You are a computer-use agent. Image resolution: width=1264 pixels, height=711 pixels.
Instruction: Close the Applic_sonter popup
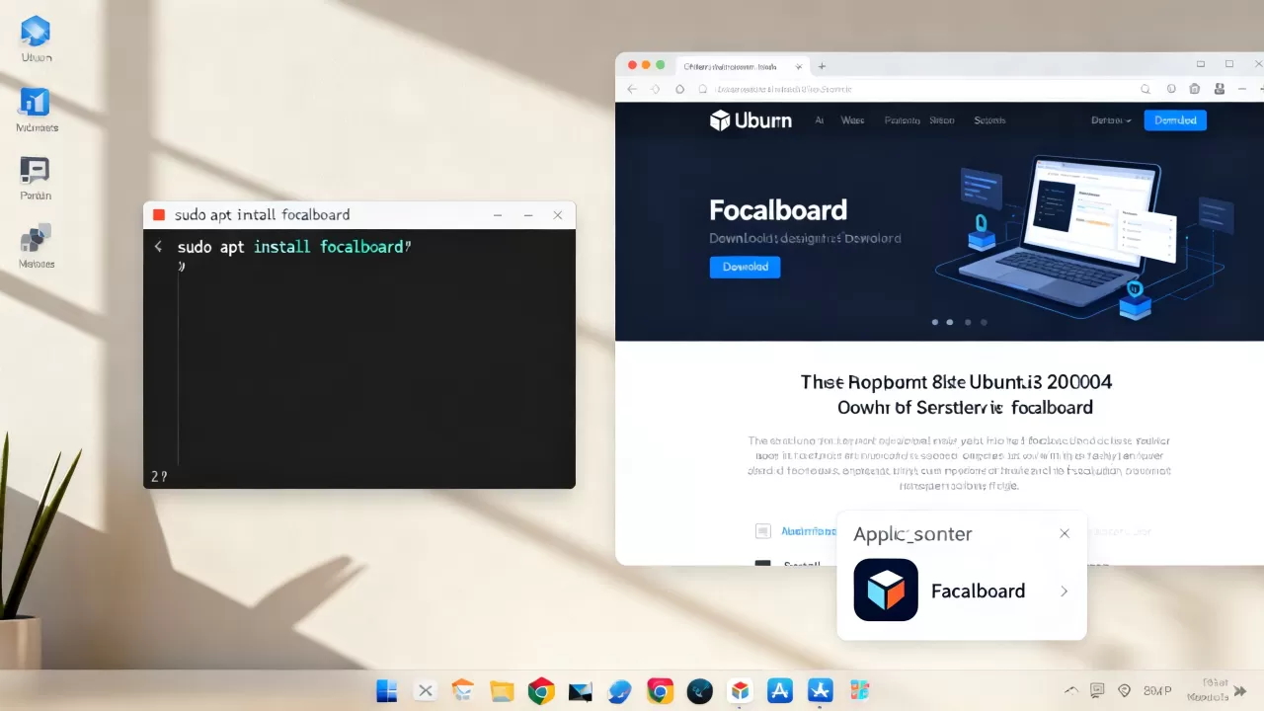[x=1064, y=533]
